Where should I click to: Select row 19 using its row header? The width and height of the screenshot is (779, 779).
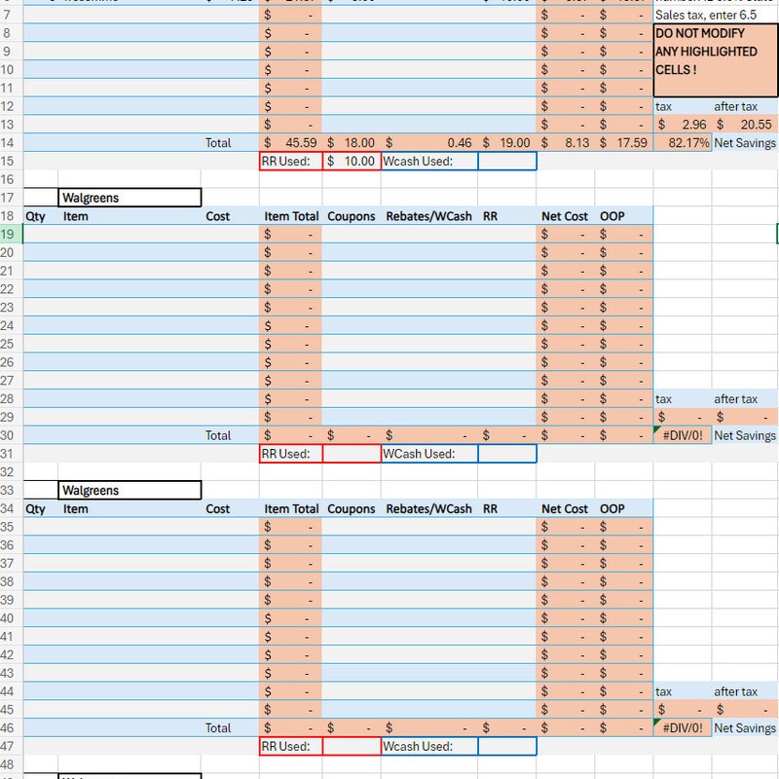click(10, 234)
